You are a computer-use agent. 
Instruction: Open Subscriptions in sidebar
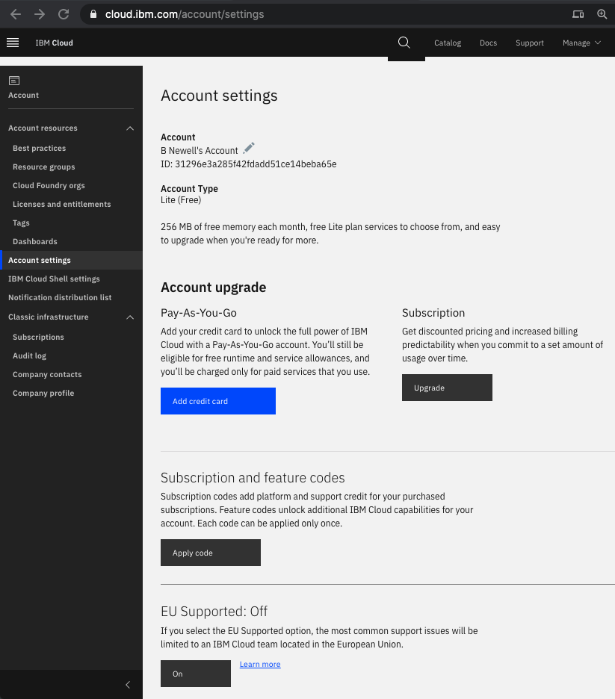click(38, 337)
